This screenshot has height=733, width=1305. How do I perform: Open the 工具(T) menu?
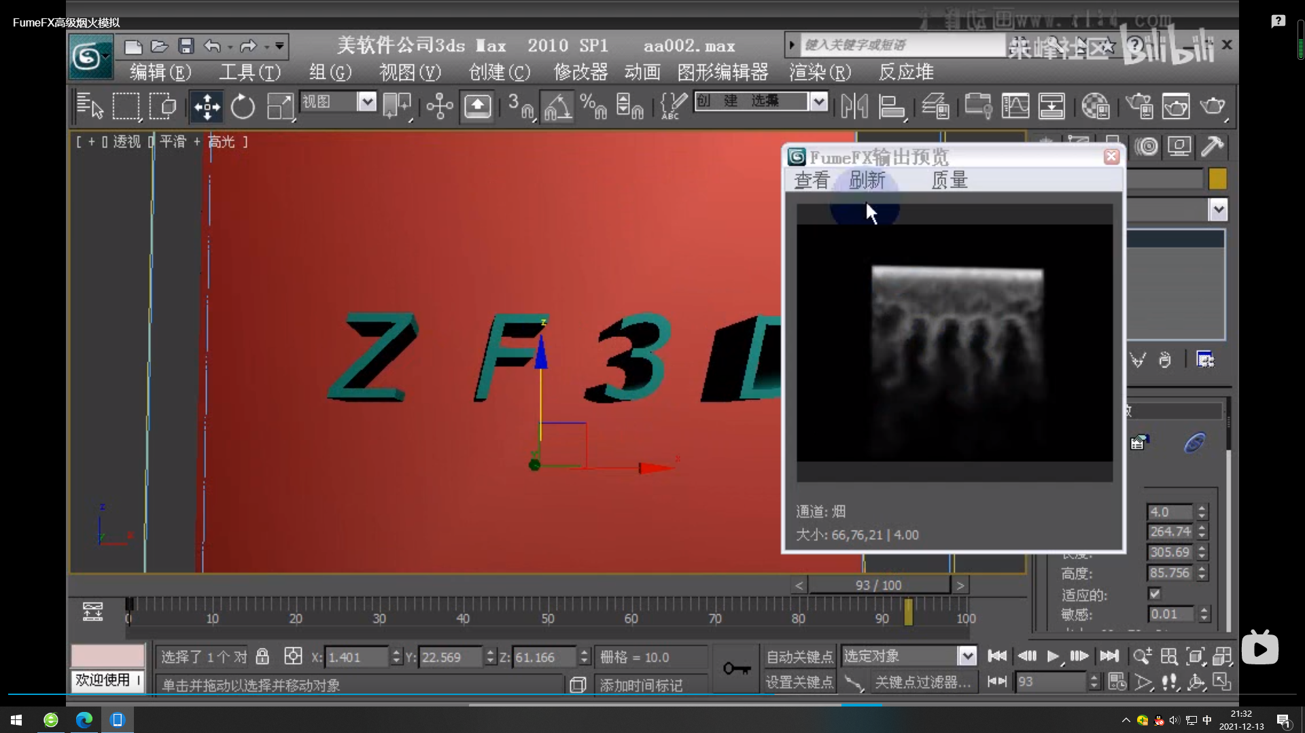[x=249, y=72]
